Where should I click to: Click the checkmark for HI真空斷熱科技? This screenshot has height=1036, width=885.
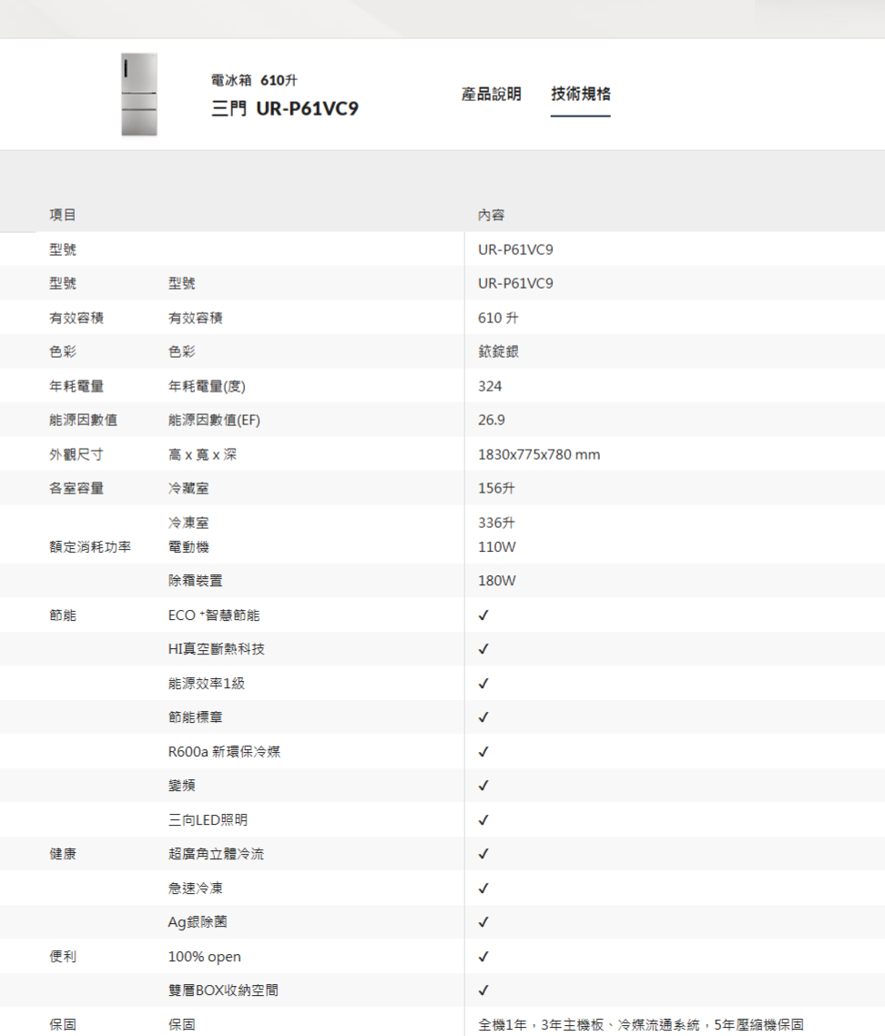point(483,649)
